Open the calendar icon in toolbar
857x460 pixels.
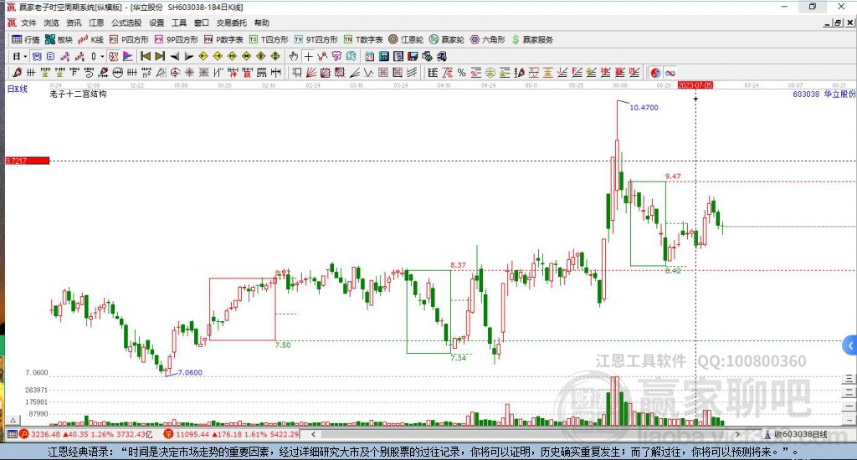point(369,56)
